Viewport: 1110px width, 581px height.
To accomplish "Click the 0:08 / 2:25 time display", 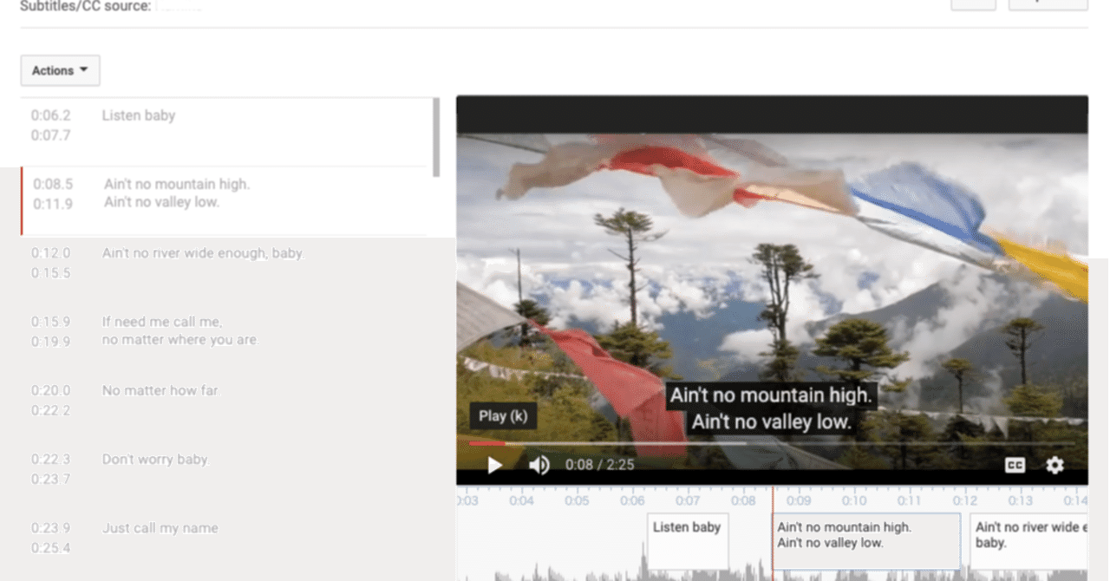I will coord(599,466).
